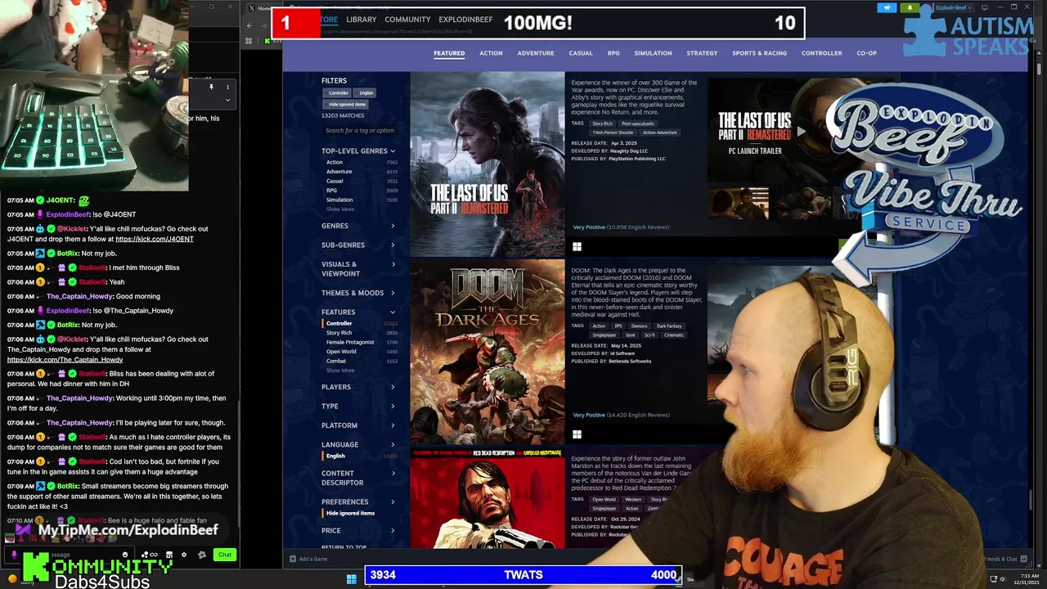Toggle the Controller feature filter
The image size is (1047, 589).
[x=339, y=323]
